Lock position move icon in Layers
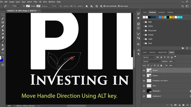 pyautogui.click(x=155, y=65)
